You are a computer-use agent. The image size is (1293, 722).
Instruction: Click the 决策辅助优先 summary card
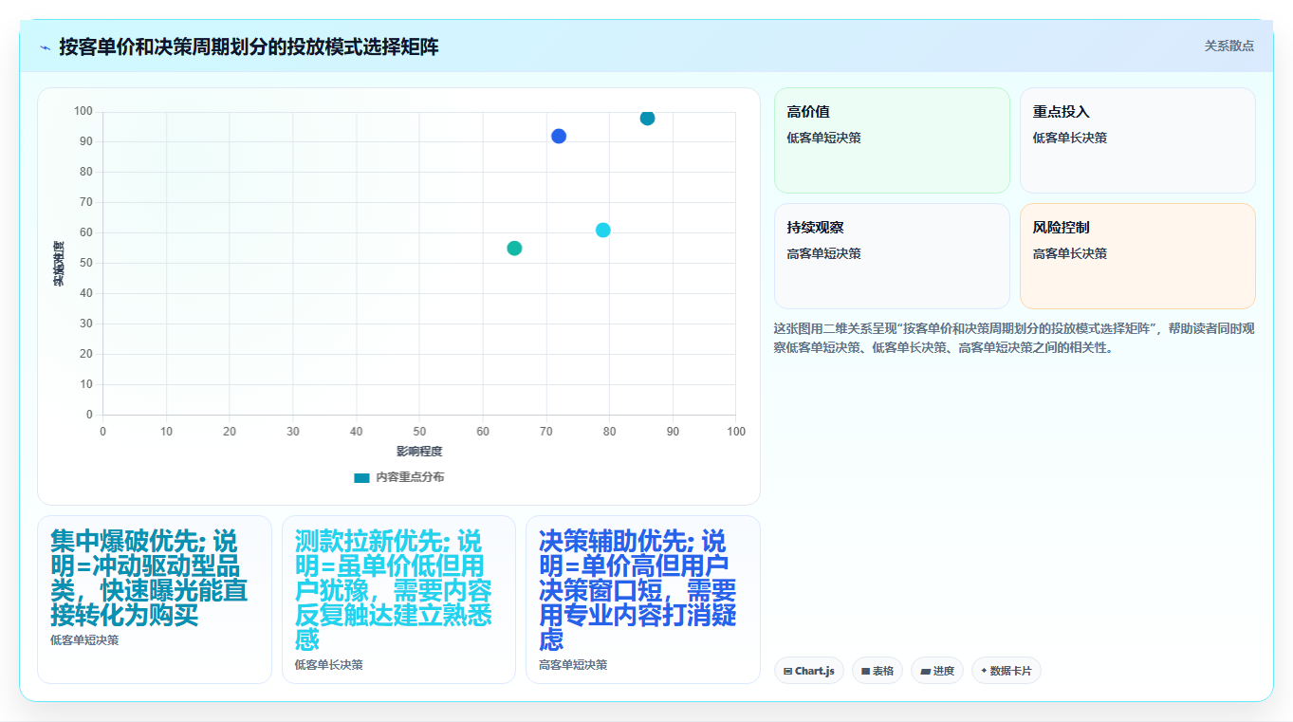643,599
